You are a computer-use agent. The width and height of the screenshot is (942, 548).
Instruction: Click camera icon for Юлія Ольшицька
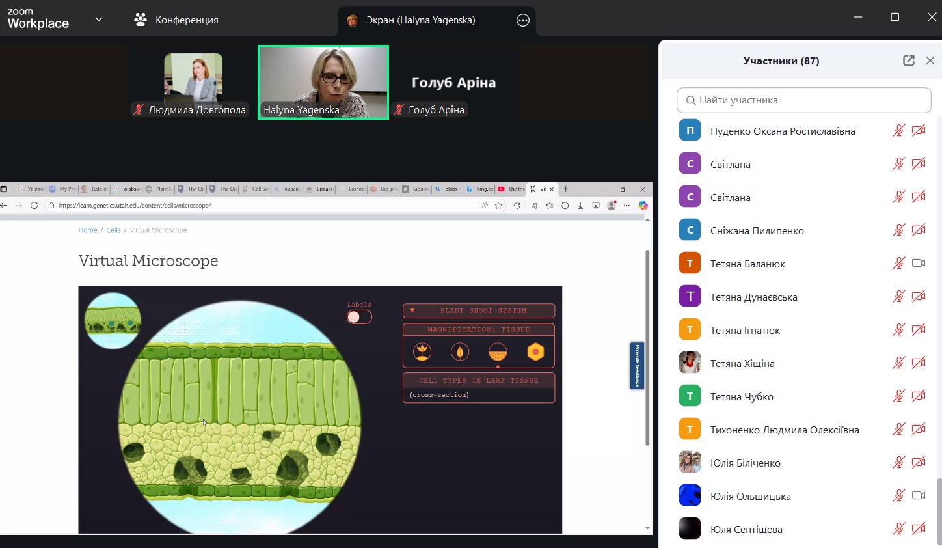click(919, 496)
